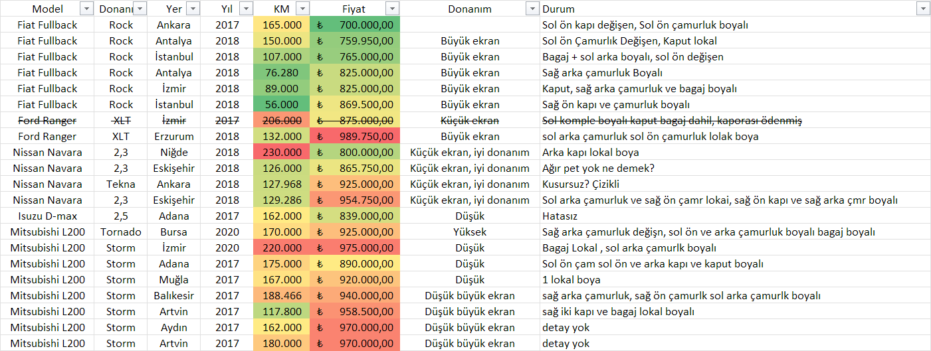Select the KM cell 127.968
The height and width of the screenshot is (351, 931).
pos(282,184)
